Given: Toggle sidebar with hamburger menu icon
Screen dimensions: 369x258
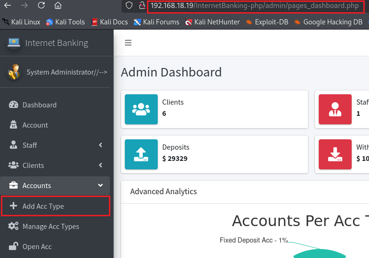Looking at the screenshot, I should tap(128, 43).
